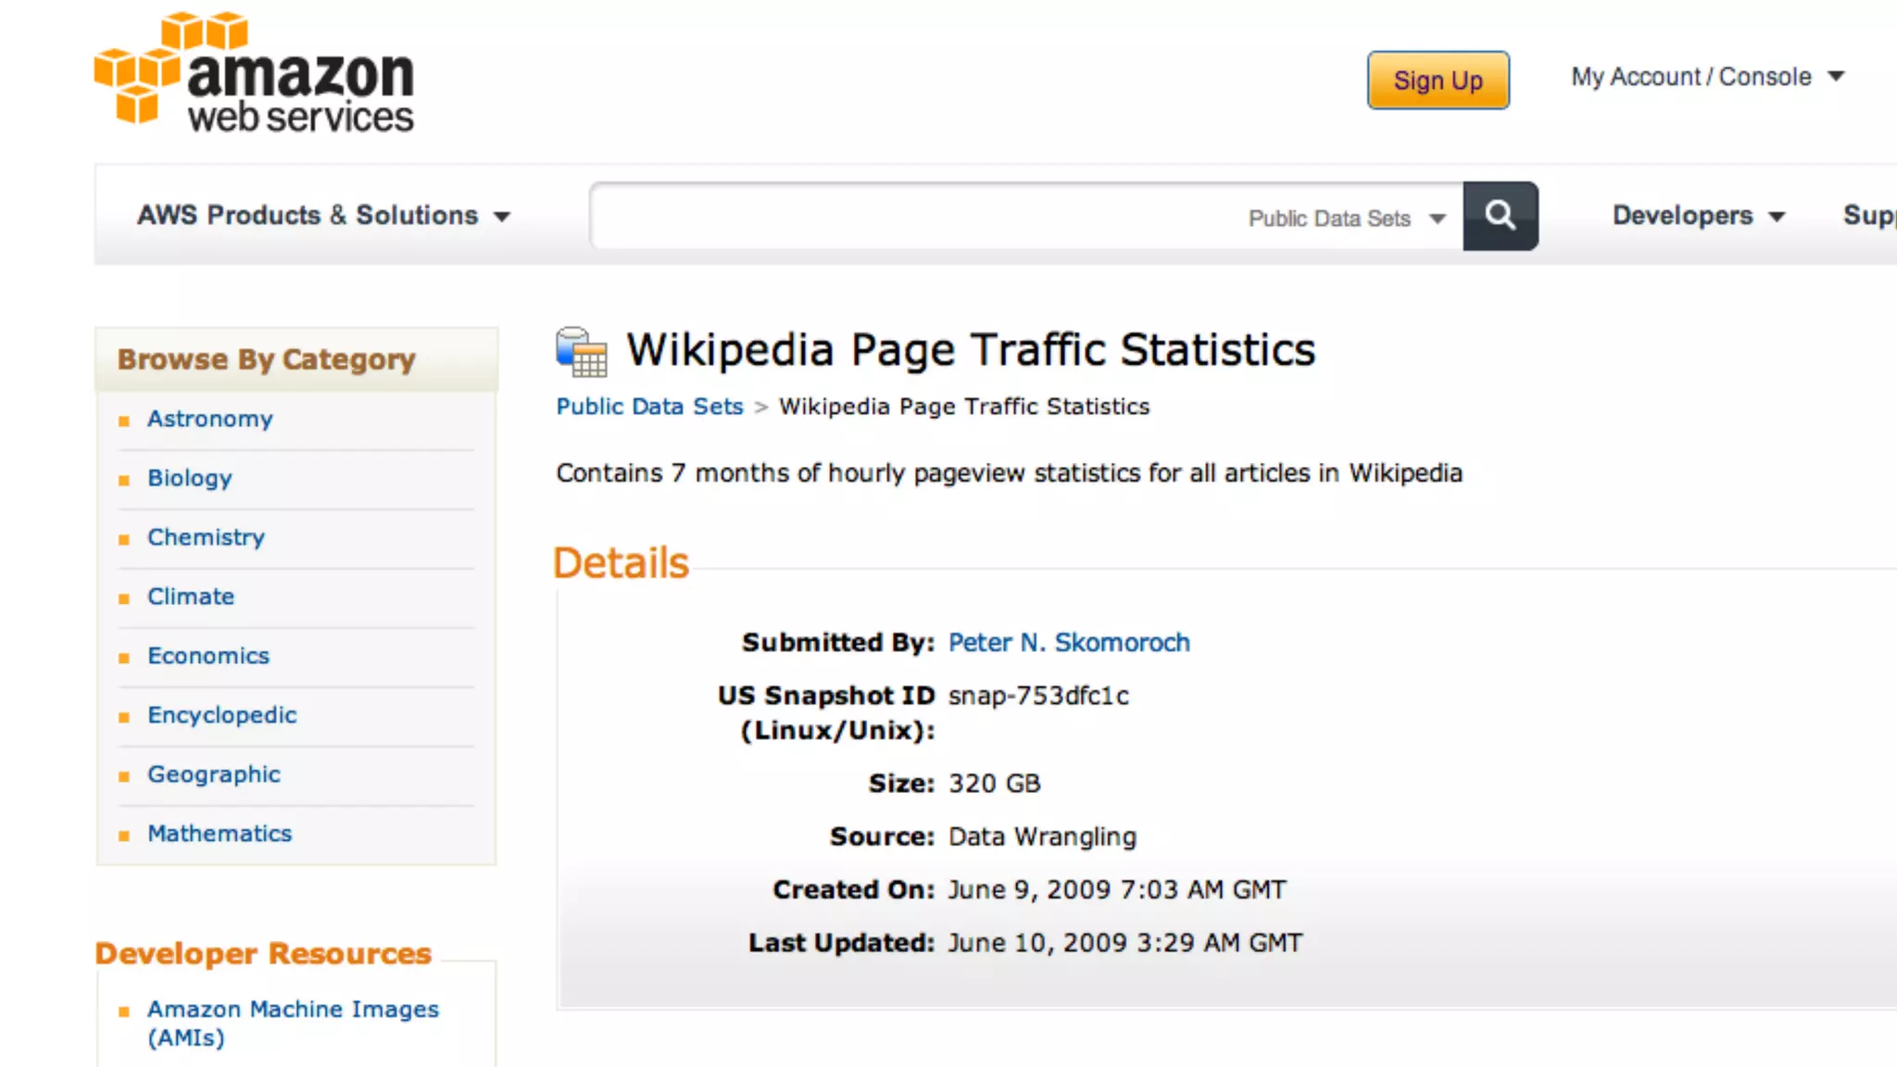Open the Economics category
The image size is (1897, 1067).
point(208,656)
